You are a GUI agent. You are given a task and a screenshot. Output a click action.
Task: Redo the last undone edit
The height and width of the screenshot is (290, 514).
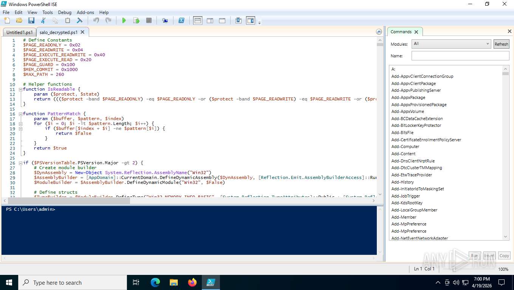pos(108,20)
